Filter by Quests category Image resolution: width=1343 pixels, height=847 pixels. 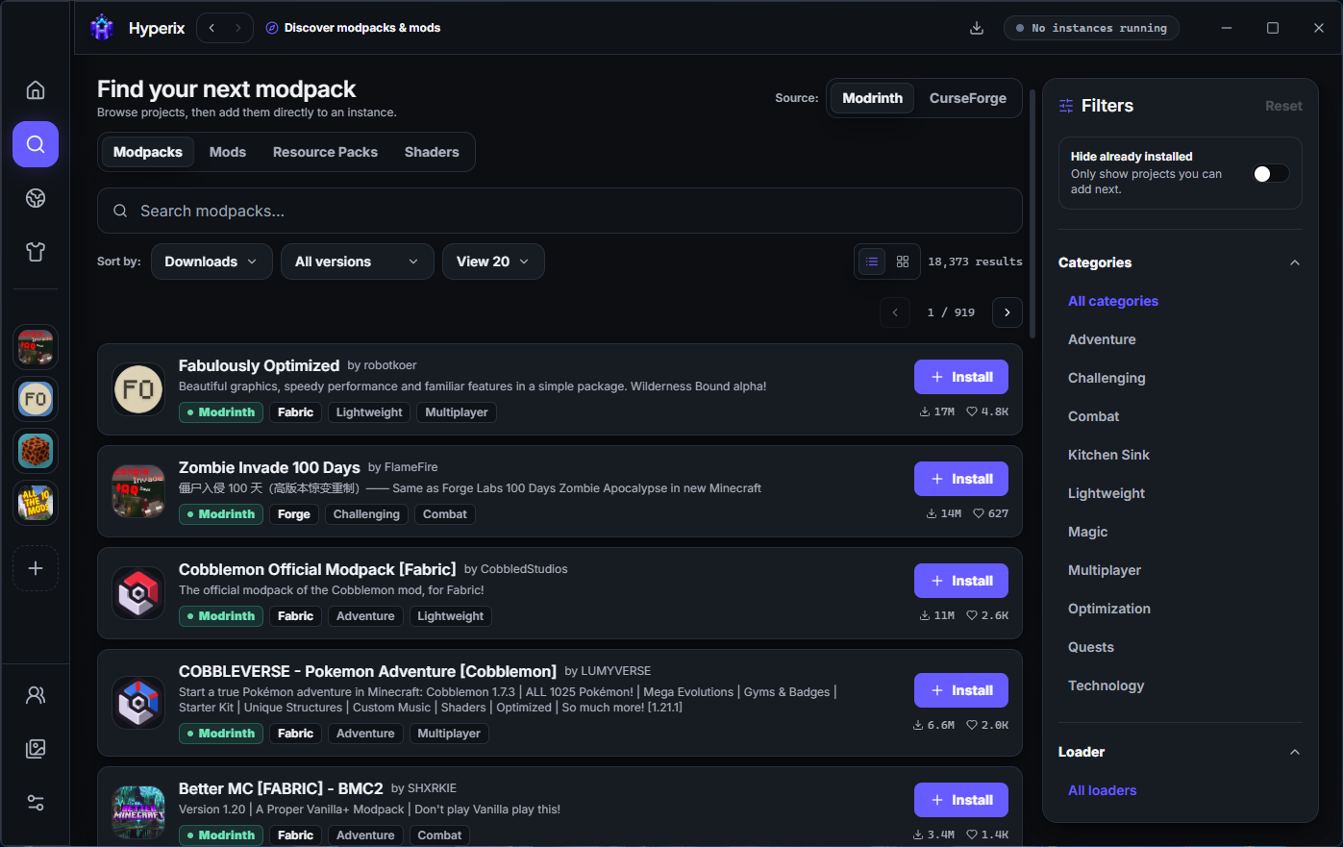[1091, 647]
